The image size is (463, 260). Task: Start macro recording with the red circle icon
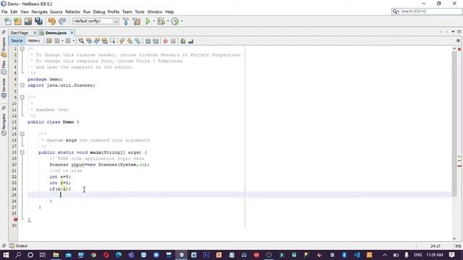(166, 41)
